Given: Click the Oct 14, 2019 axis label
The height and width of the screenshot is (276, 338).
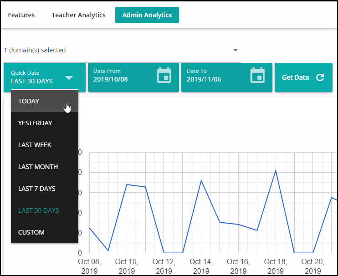Looking at the screenshot, I should click(x=201, y=266).
